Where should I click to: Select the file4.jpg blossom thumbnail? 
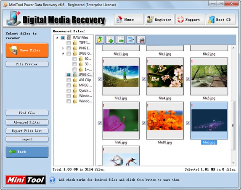(x=165, y=77)
